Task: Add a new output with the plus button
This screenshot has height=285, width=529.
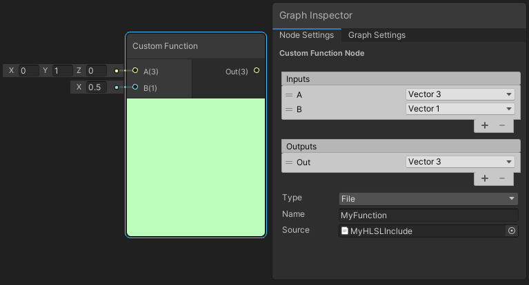Action: (x=485, y=178)
